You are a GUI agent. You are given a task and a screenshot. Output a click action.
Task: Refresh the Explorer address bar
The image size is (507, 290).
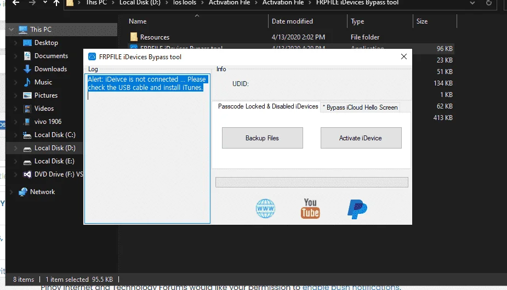click(489, 3)
